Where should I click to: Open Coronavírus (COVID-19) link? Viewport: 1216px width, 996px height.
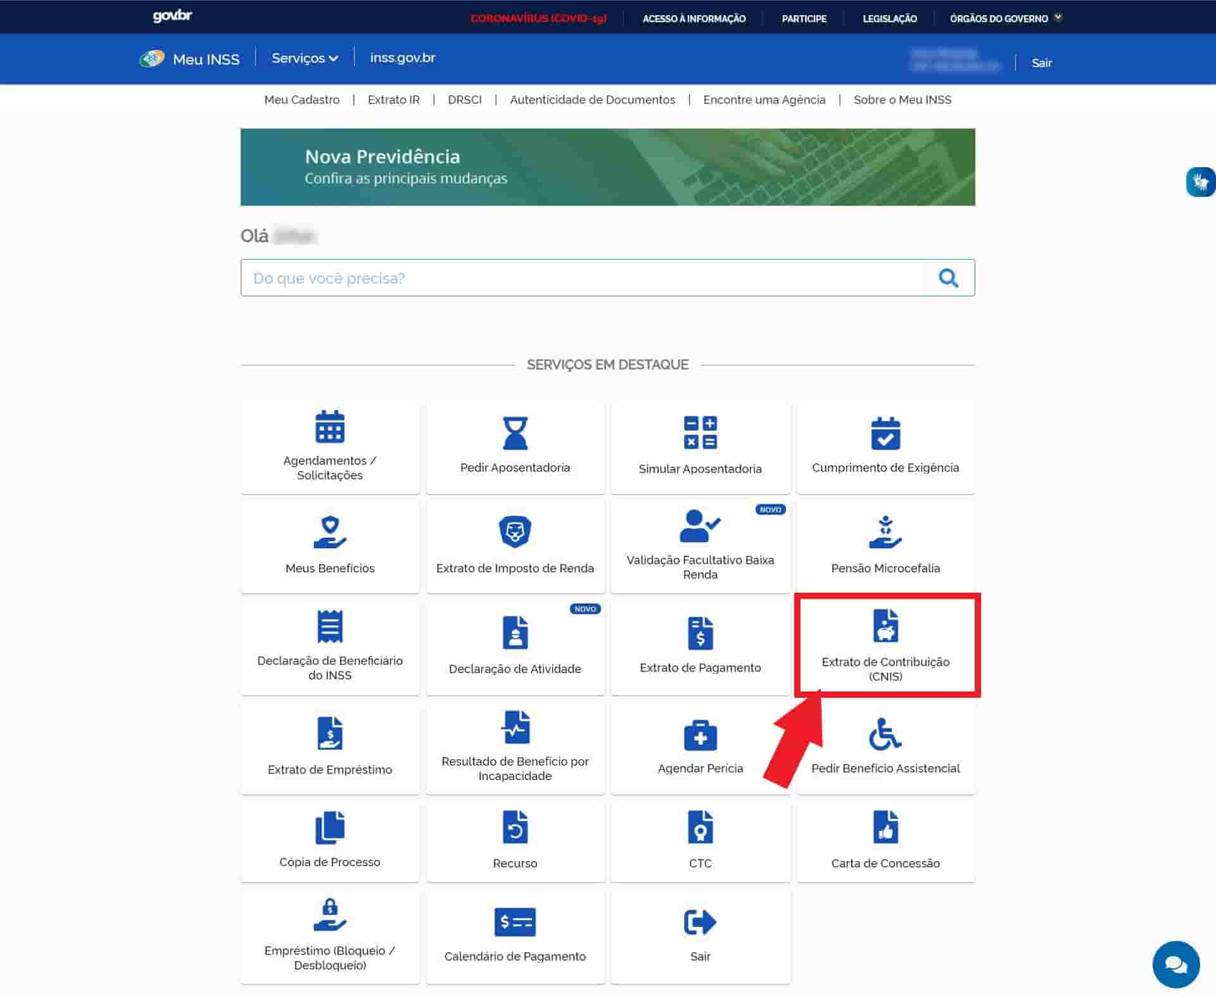(x=538, y=18)
